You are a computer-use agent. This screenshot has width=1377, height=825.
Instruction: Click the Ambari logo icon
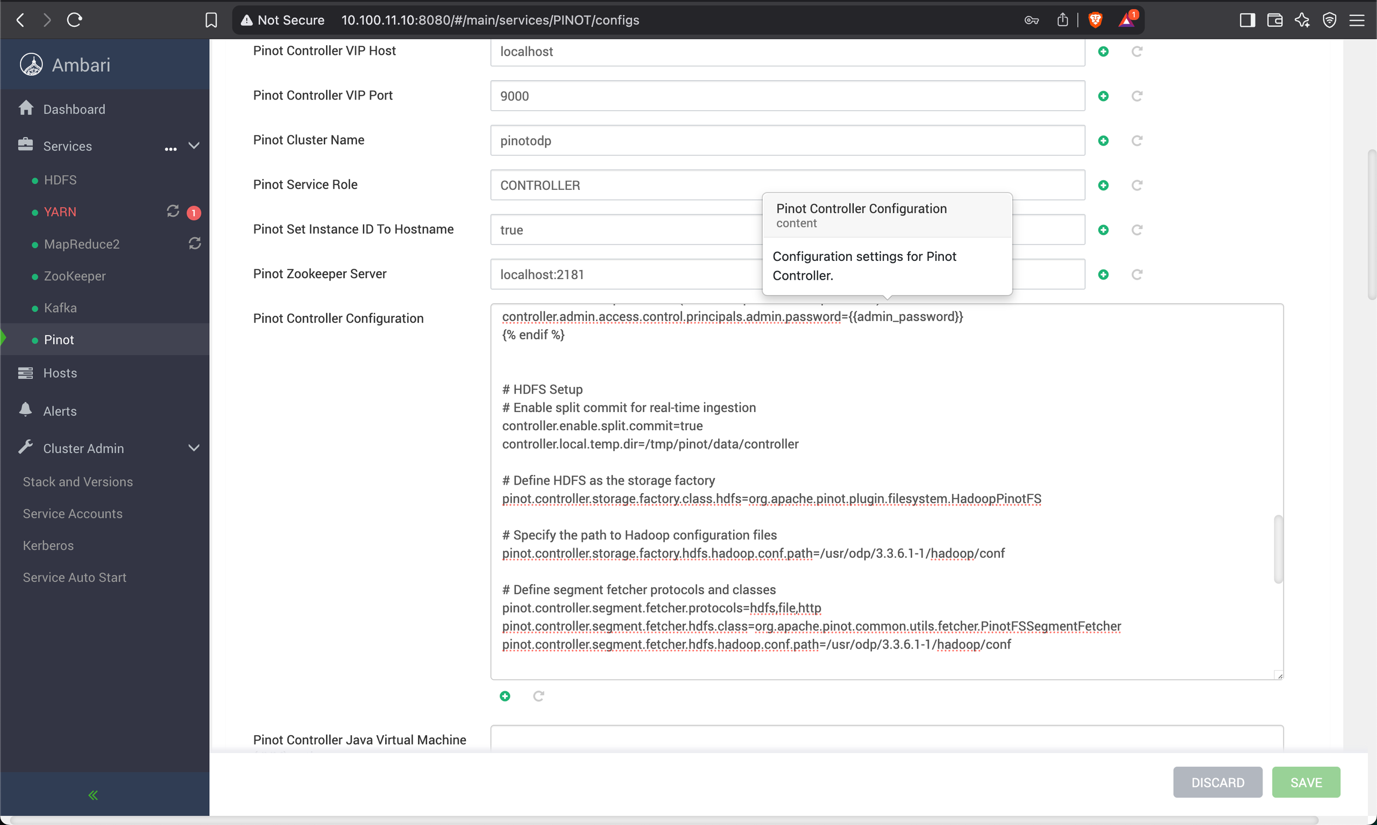[31, 65]
